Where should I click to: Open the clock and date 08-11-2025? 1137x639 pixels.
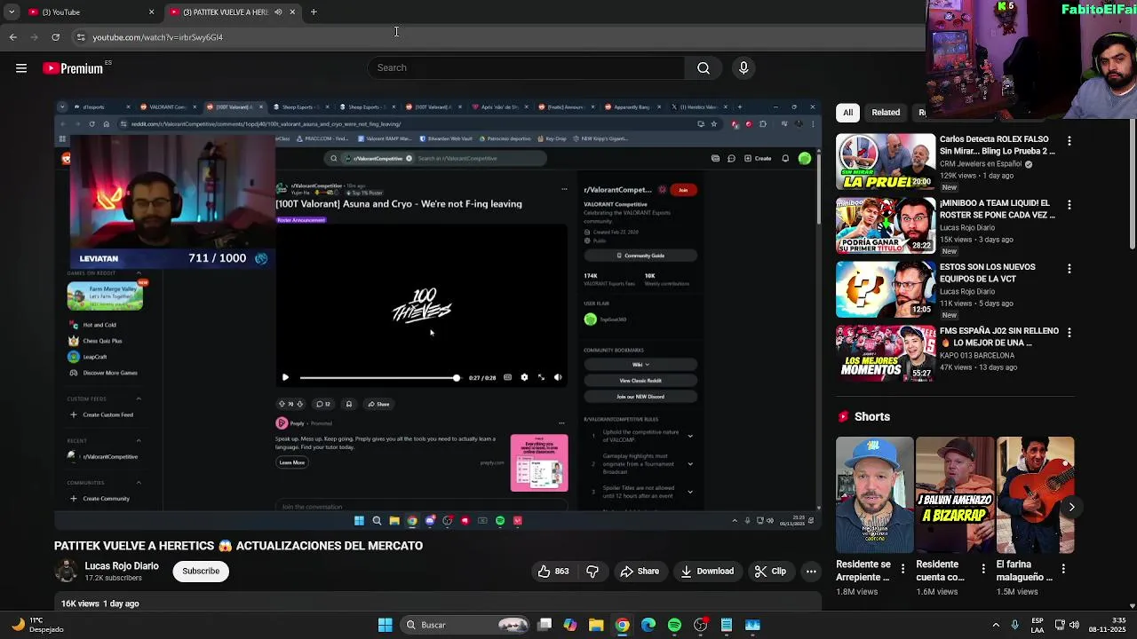click(1107, 625)
